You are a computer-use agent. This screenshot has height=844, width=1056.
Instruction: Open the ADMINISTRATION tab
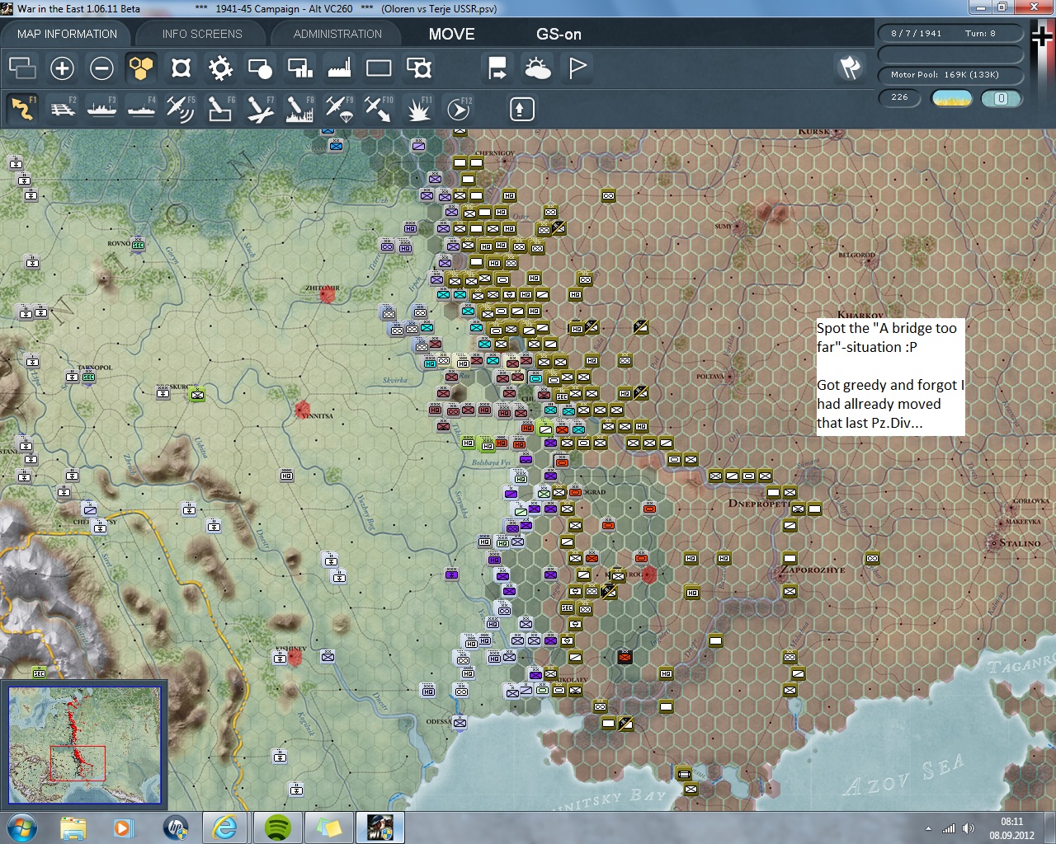337,34
